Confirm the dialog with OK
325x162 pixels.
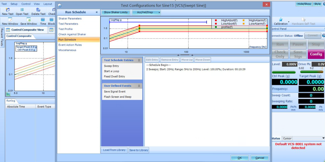(240, 158)
